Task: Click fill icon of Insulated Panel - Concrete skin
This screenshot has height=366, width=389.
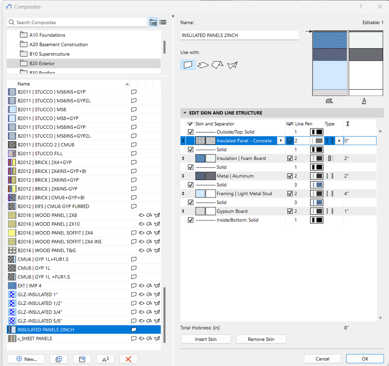Action: 200,141
